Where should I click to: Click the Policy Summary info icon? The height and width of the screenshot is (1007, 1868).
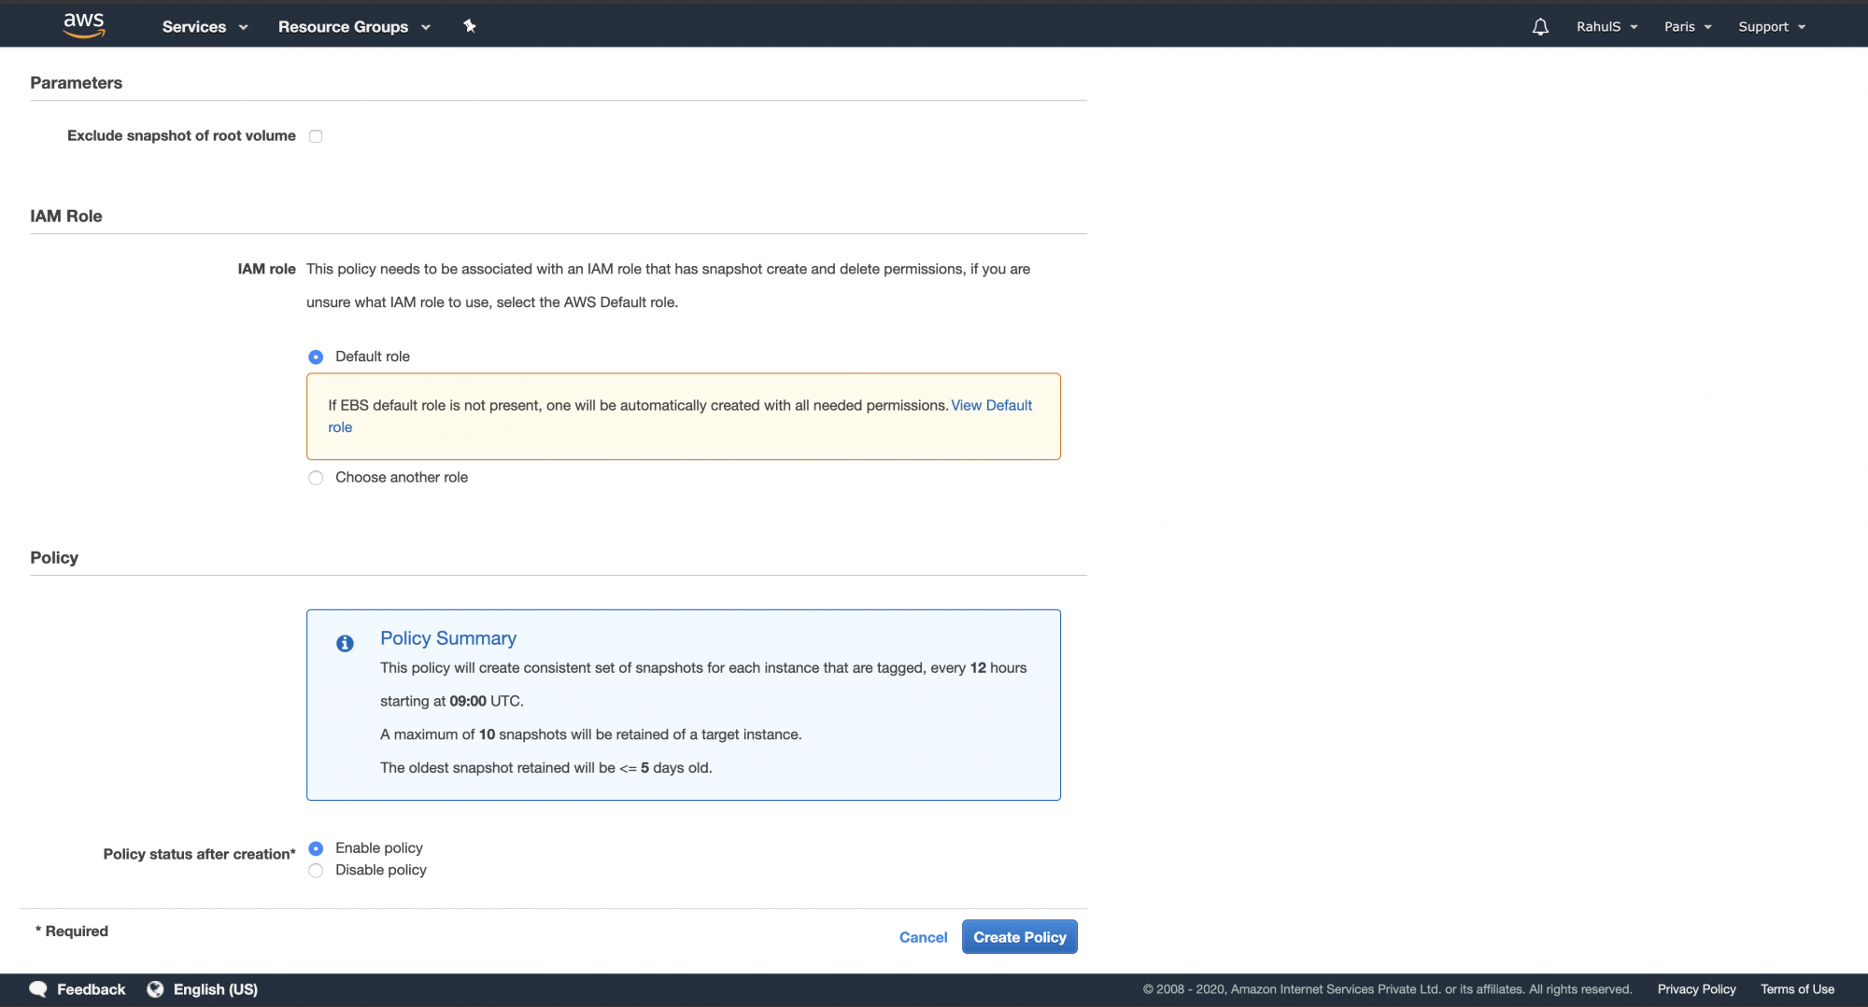(345, 643)
